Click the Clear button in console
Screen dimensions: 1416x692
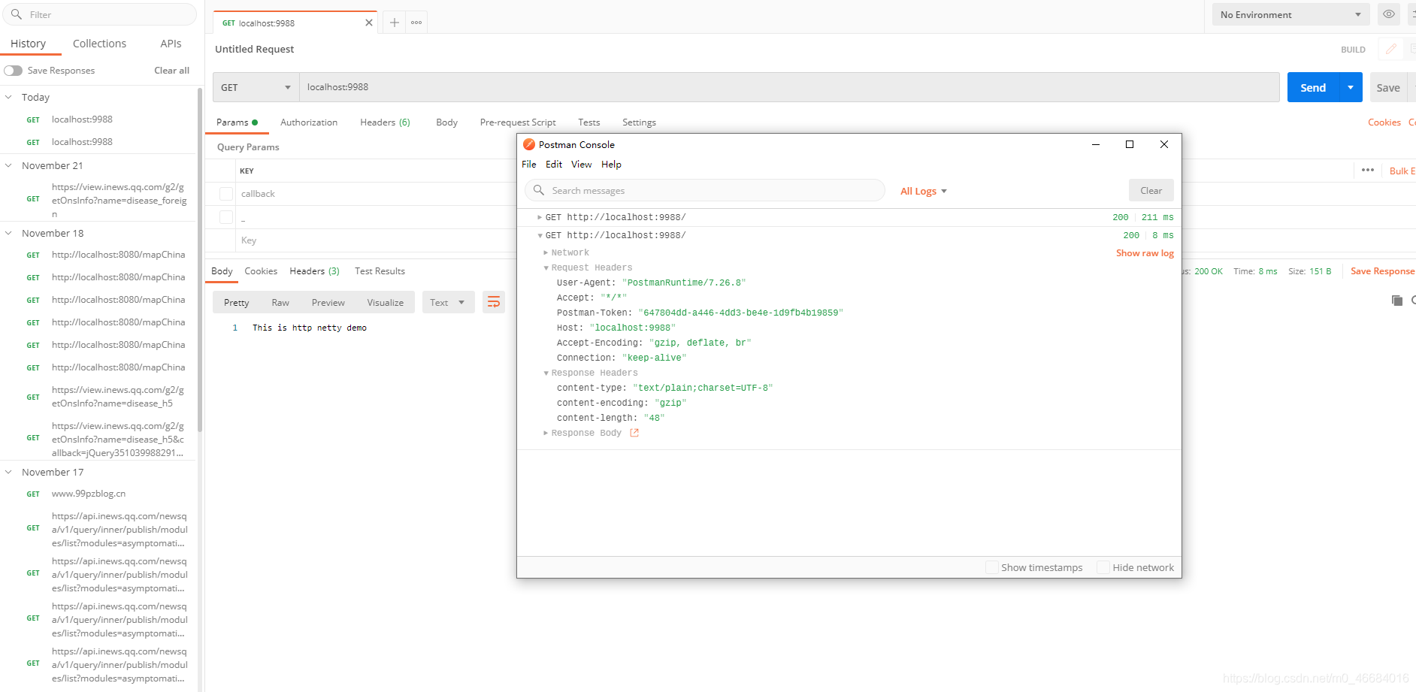point(1151,190)
